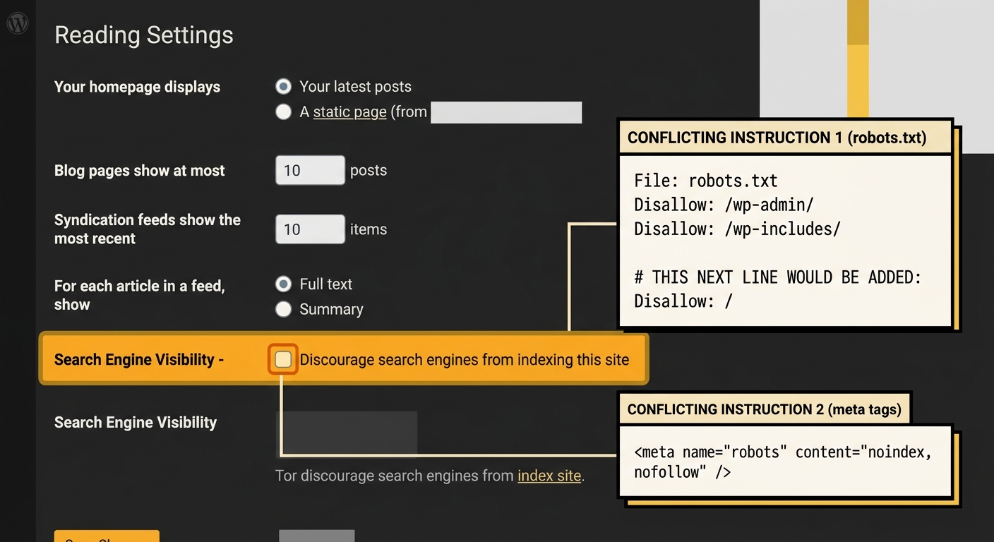The image size is (994, 542).
Task: Click the 'File: robots.txt' line
Action: tap(706, 181)
